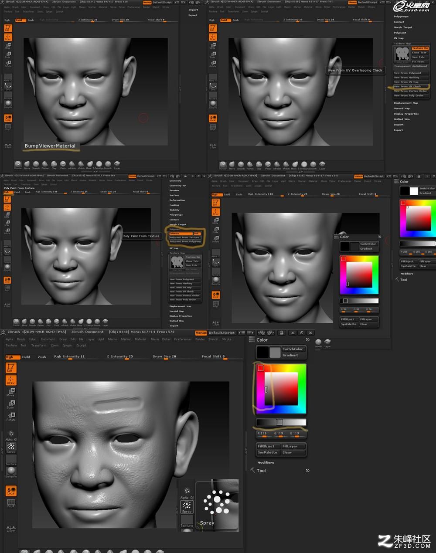Expand Masking subpalette in middle-left window
The height and width of the screenshot is (553, 436).
coord(174,205)
